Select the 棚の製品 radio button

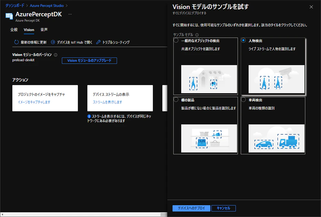tap(176, 100)
